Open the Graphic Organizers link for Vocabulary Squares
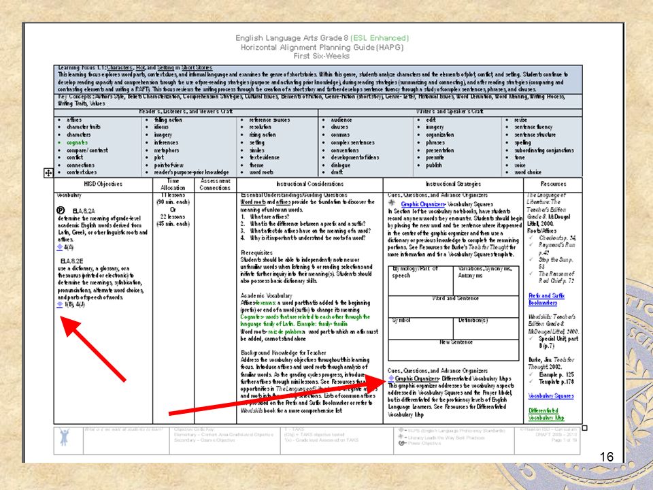Screen dimensions: 653x490 coord(422,204)
